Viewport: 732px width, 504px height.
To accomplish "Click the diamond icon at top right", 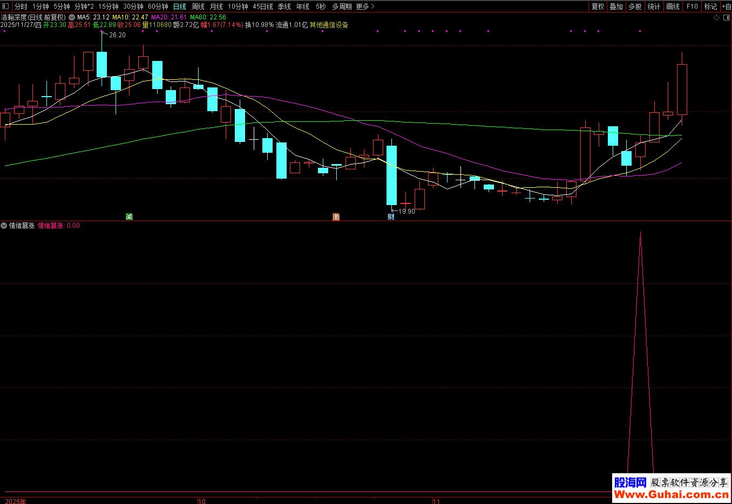I will point(717,17).
